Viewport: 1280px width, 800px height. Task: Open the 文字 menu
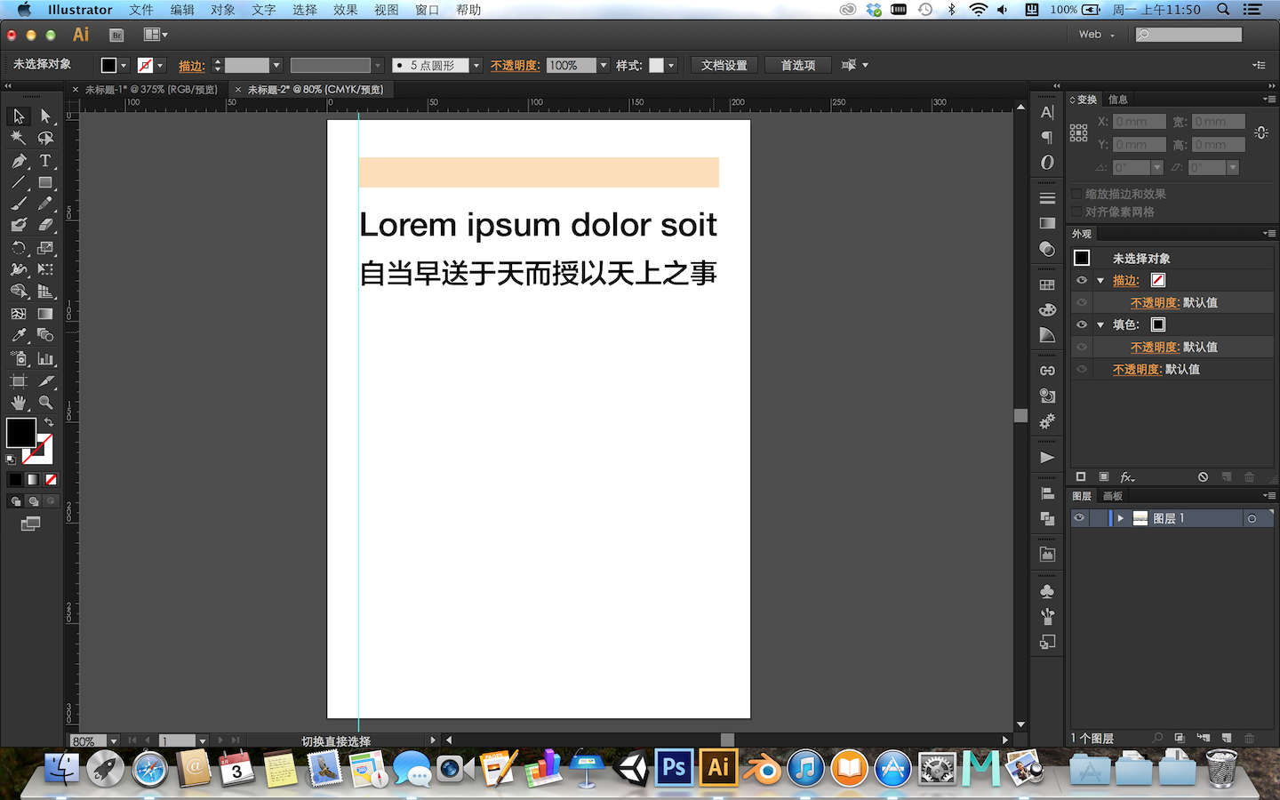(x=263, y=10)
